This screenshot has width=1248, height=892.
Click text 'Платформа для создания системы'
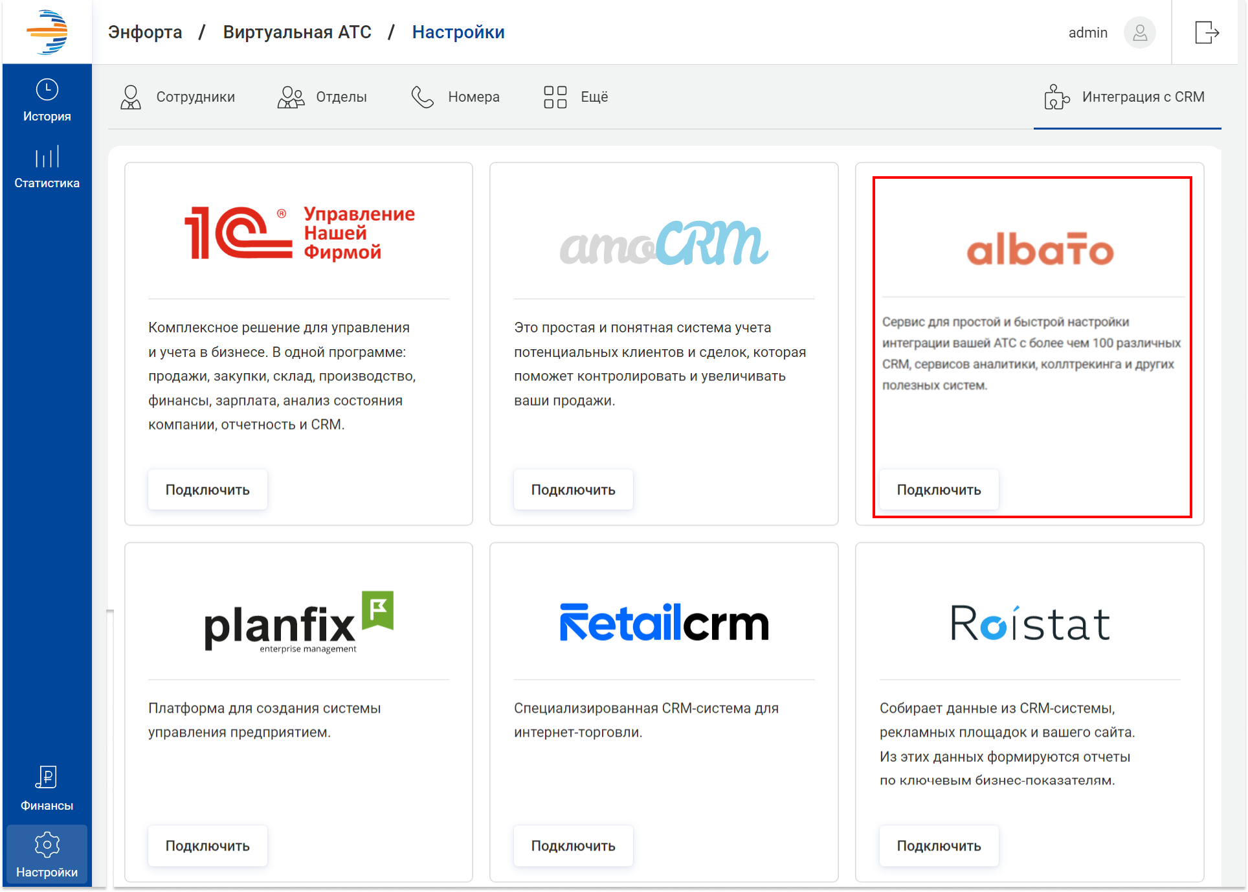[264, 708]
